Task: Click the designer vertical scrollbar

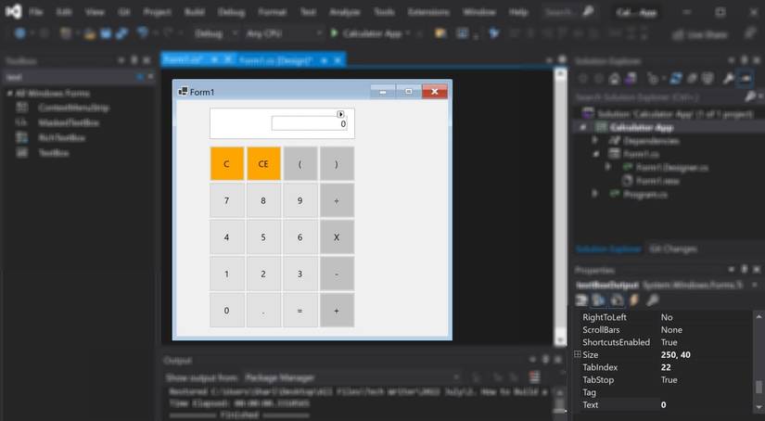Action: pos(560,207)
